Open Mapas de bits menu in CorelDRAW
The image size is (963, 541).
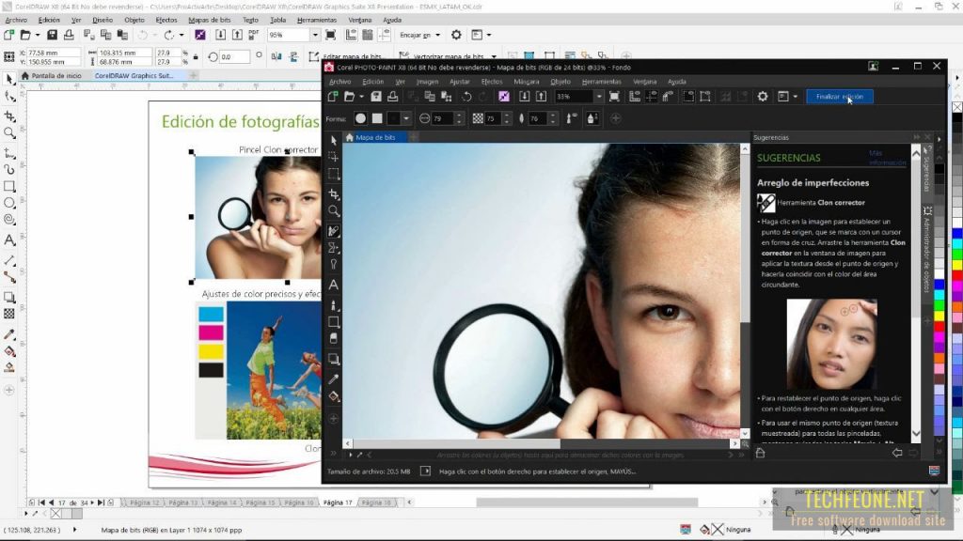pyautogui.click(x=210, y=20)
